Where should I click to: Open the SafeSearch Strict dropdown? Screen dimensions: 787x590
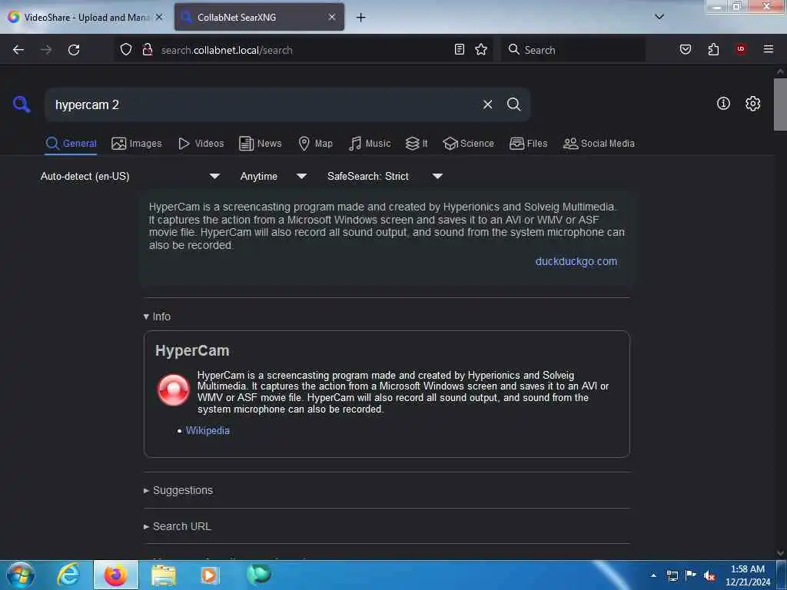coord(384,176)
